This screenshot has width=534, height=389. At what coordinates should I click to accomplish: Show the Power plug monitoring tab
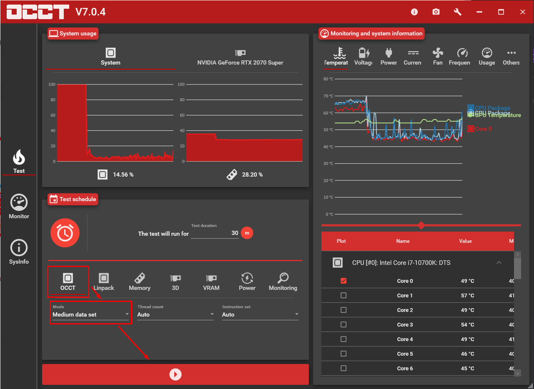tap(389, 57)
